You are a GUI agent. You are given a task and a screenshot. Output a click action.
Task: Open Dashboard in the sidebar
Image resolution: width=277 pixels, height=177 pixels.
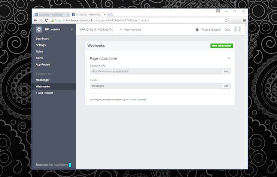[x=42, y=39]
